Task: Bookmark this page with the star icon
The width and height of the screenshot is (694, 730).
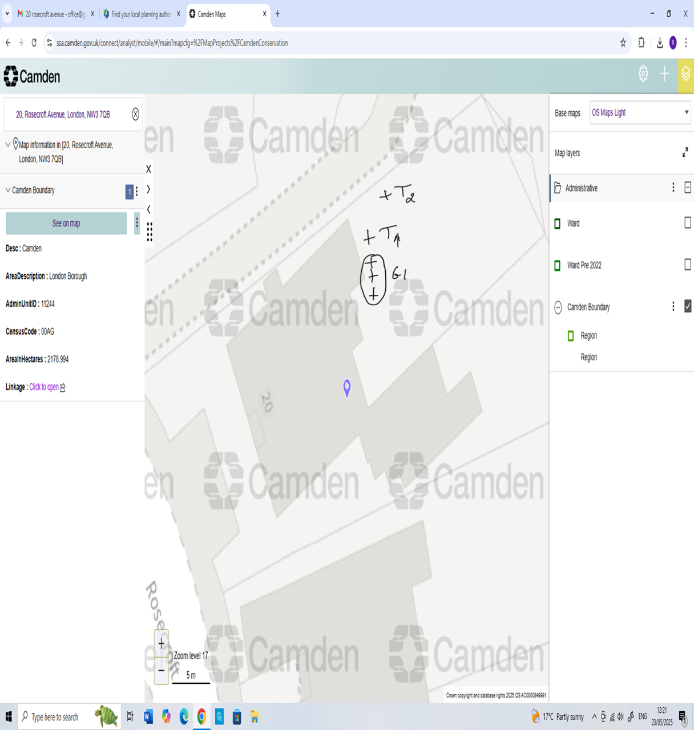Action: tap(623, 43)
